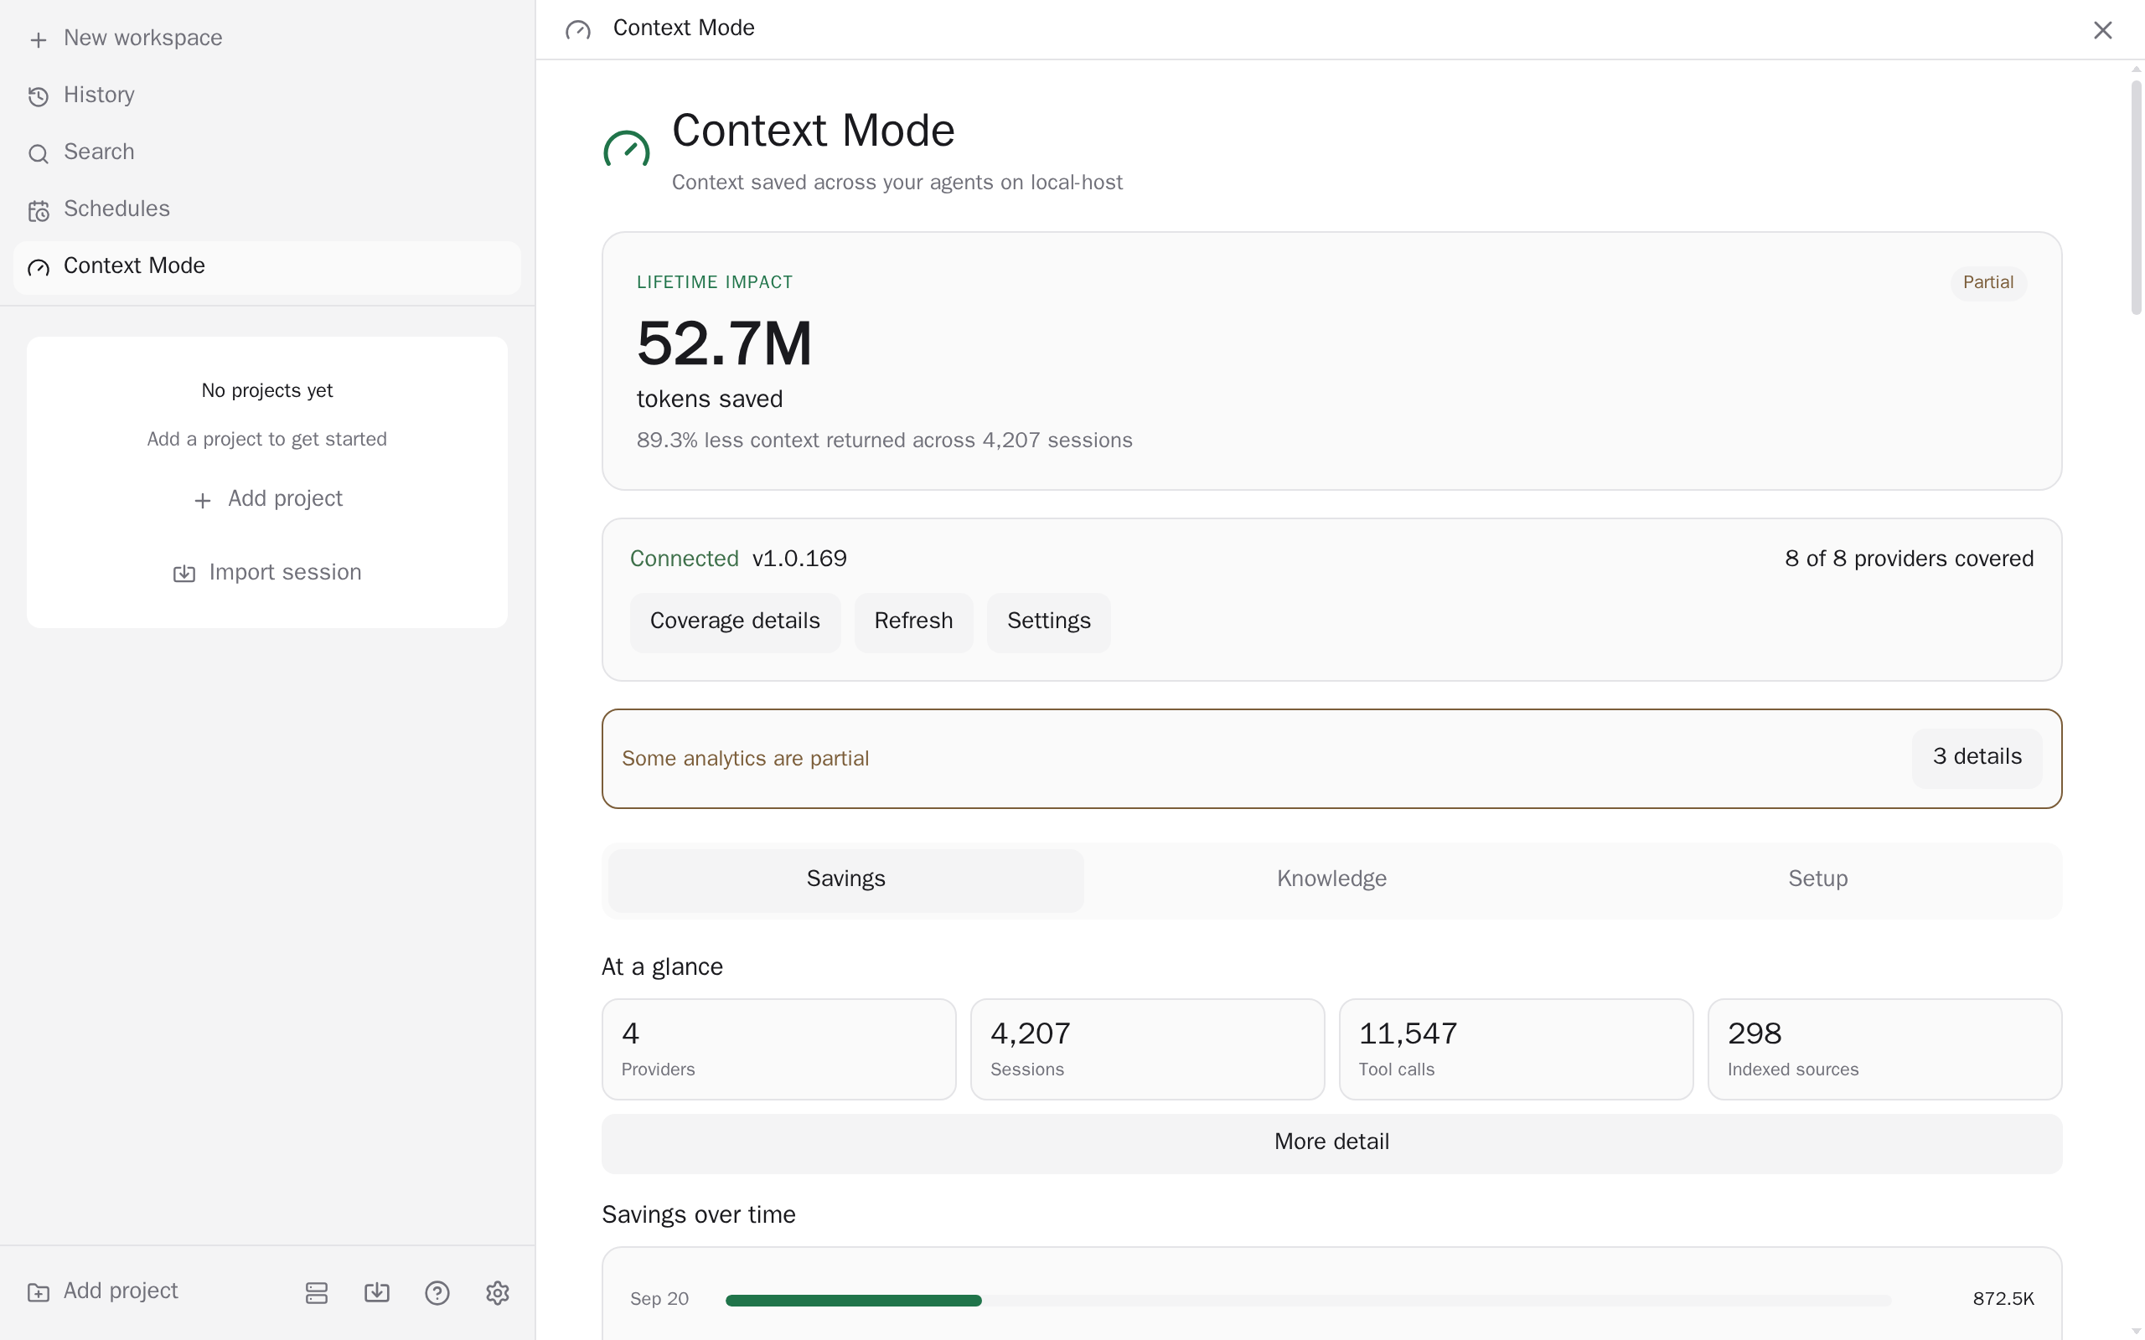Click the Partial status badge
Viewport: 2145px width, 1340px height.
click(x=1988, y=283)
